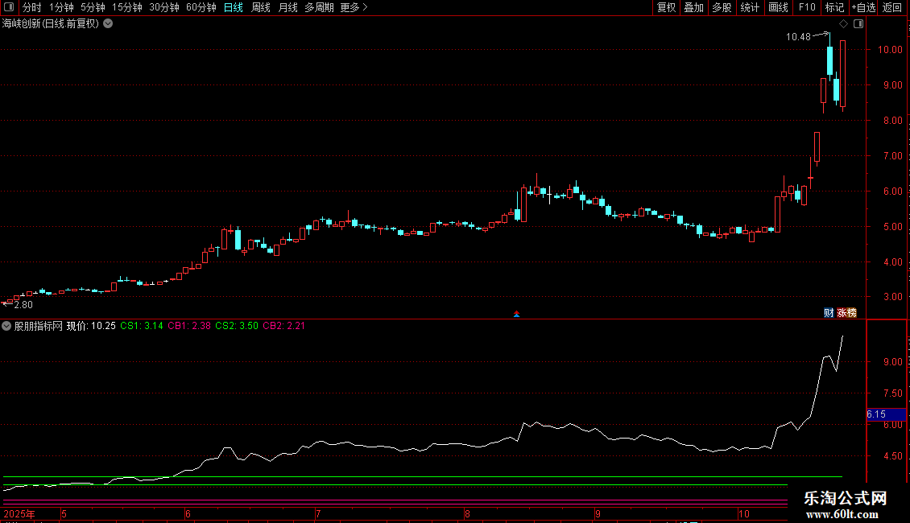Viewport: 910px width, 523px height.
Task: Switch to 月线 monthly chart
Action: [287, 7]
